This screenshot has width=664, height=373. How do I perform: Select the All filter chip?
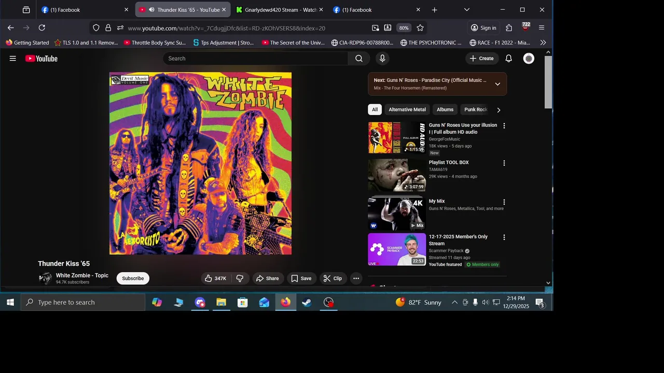375,110
